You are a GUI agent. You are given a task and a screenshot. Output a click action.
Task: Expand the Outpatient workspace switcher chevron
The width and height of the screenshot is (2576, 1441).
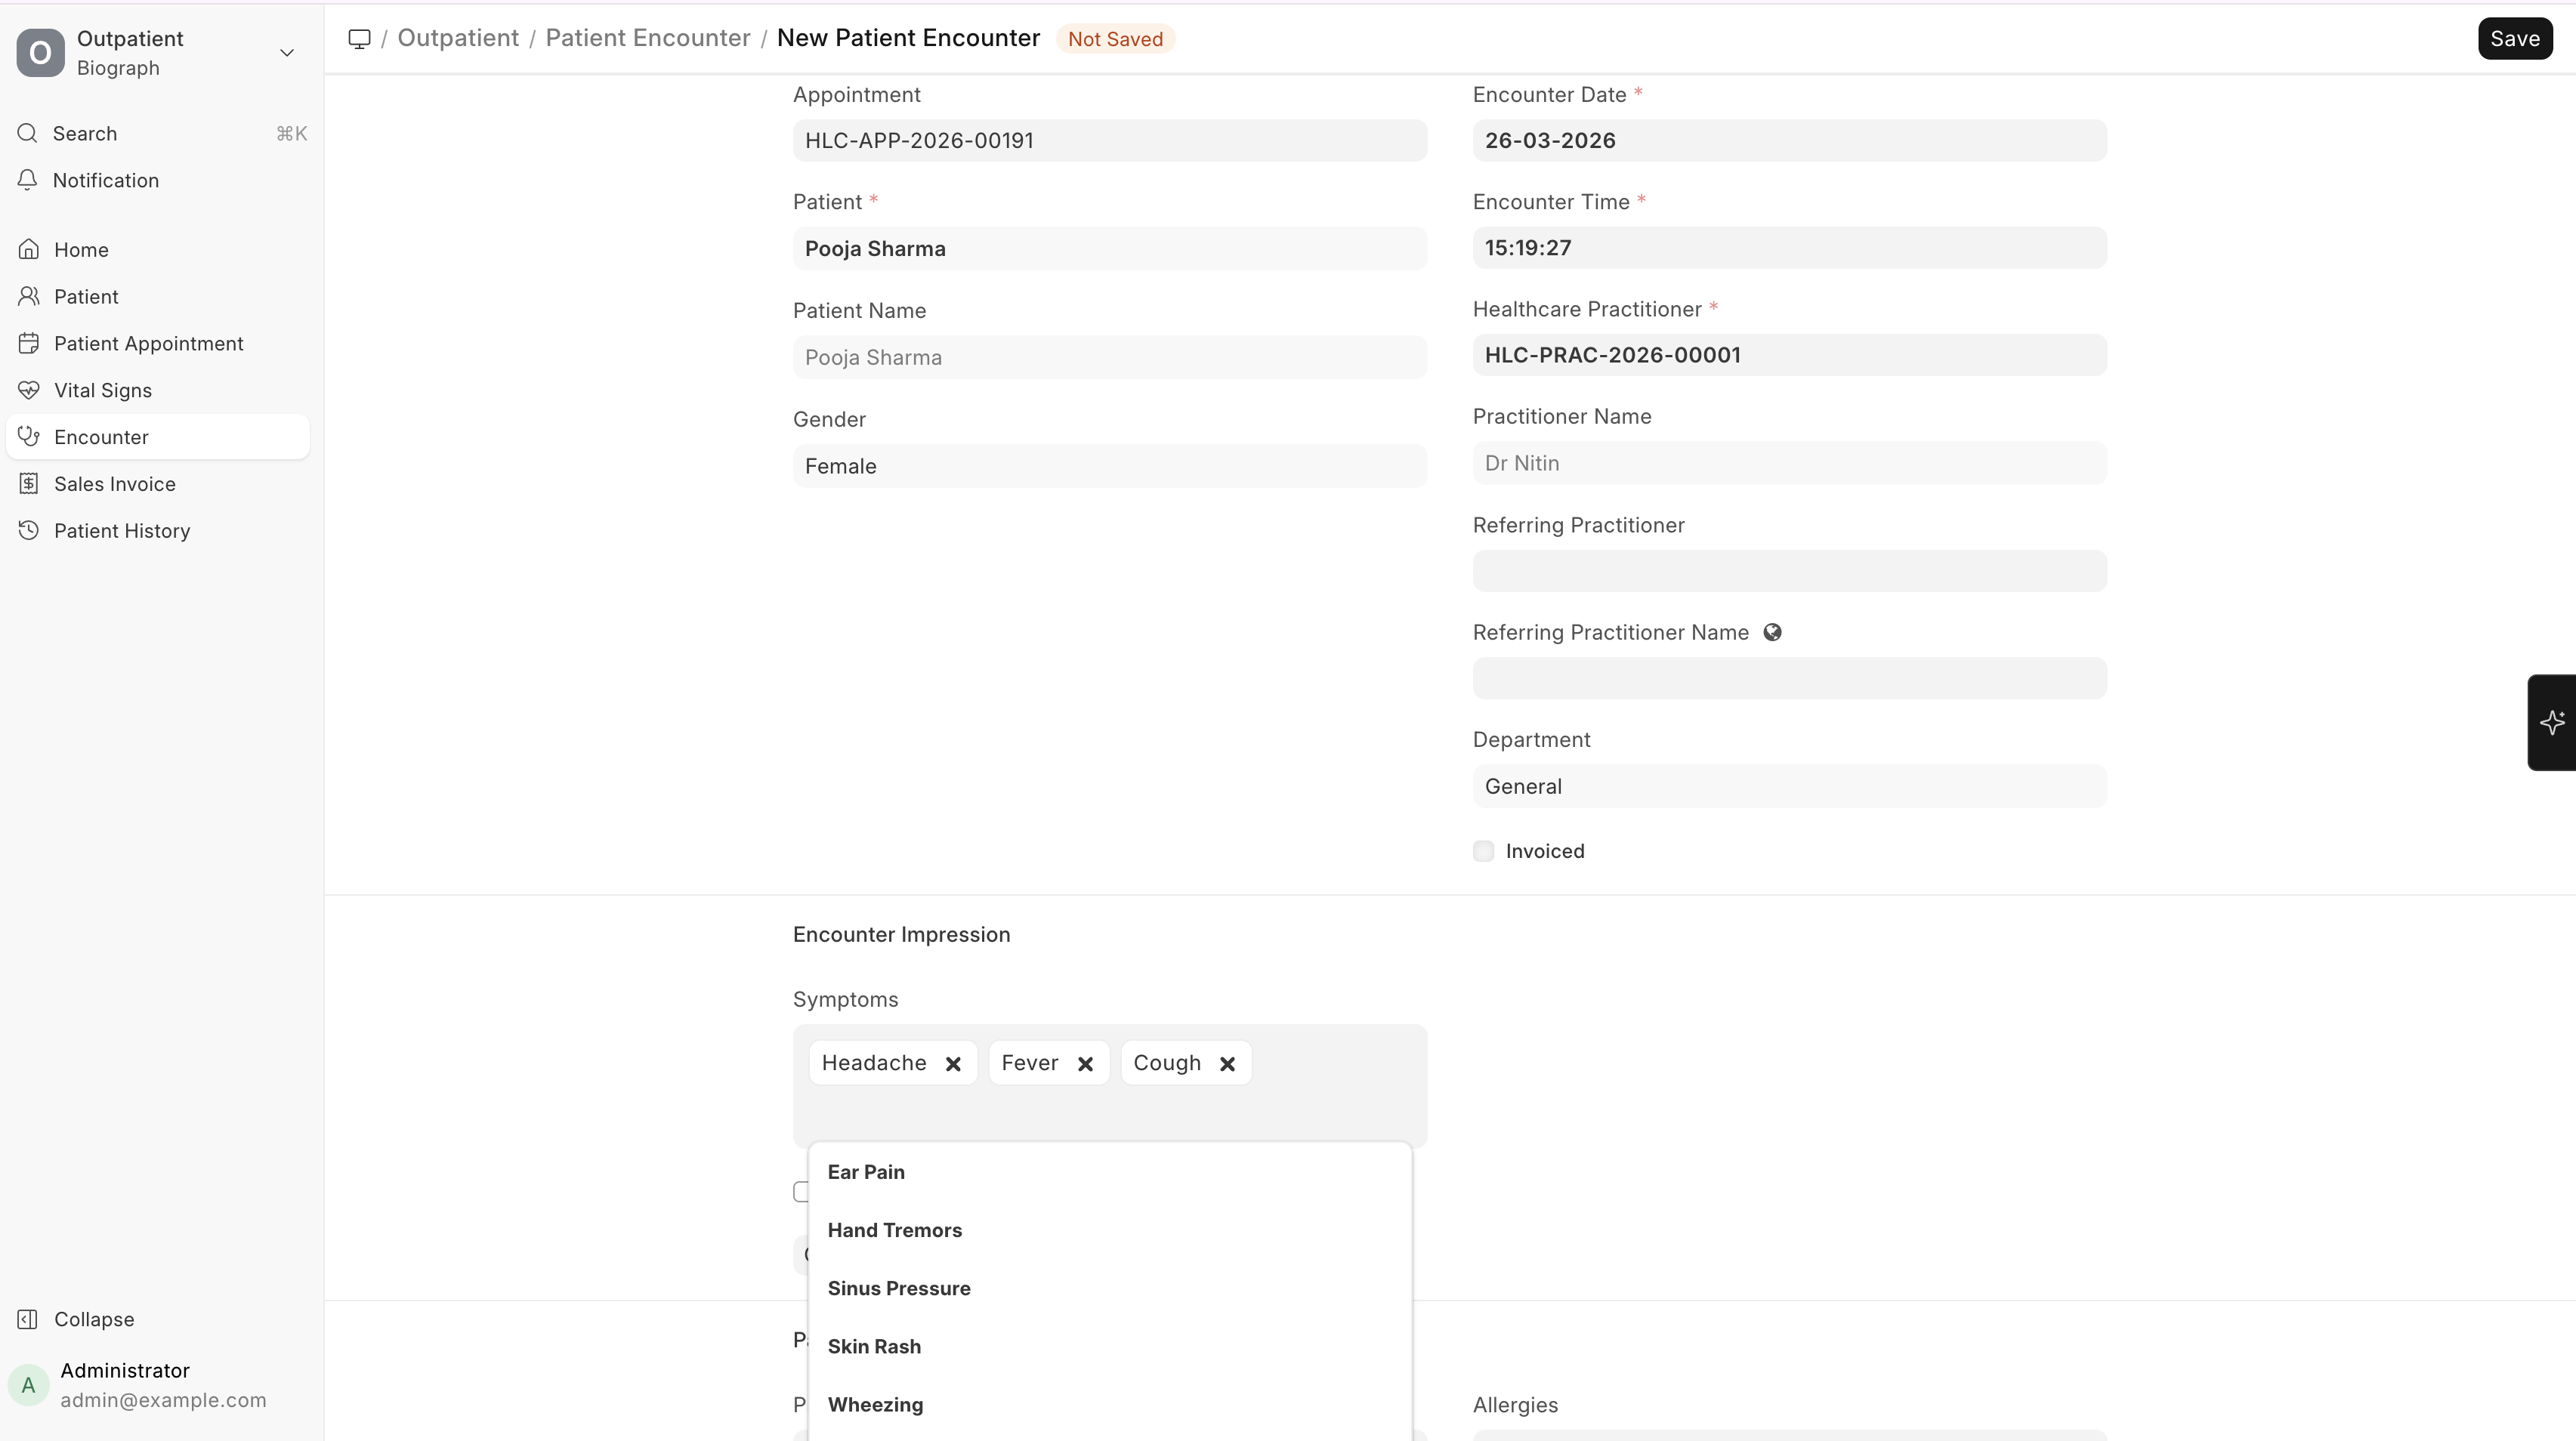pyautogui.click(x=286, y=53)
